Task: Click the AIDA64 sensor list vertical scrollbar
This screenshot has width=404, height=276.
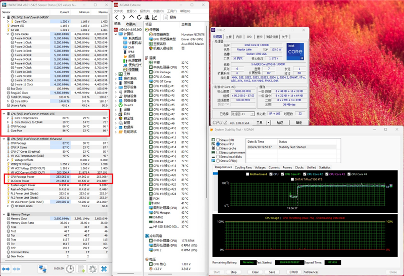Action: tap(207, 111)
